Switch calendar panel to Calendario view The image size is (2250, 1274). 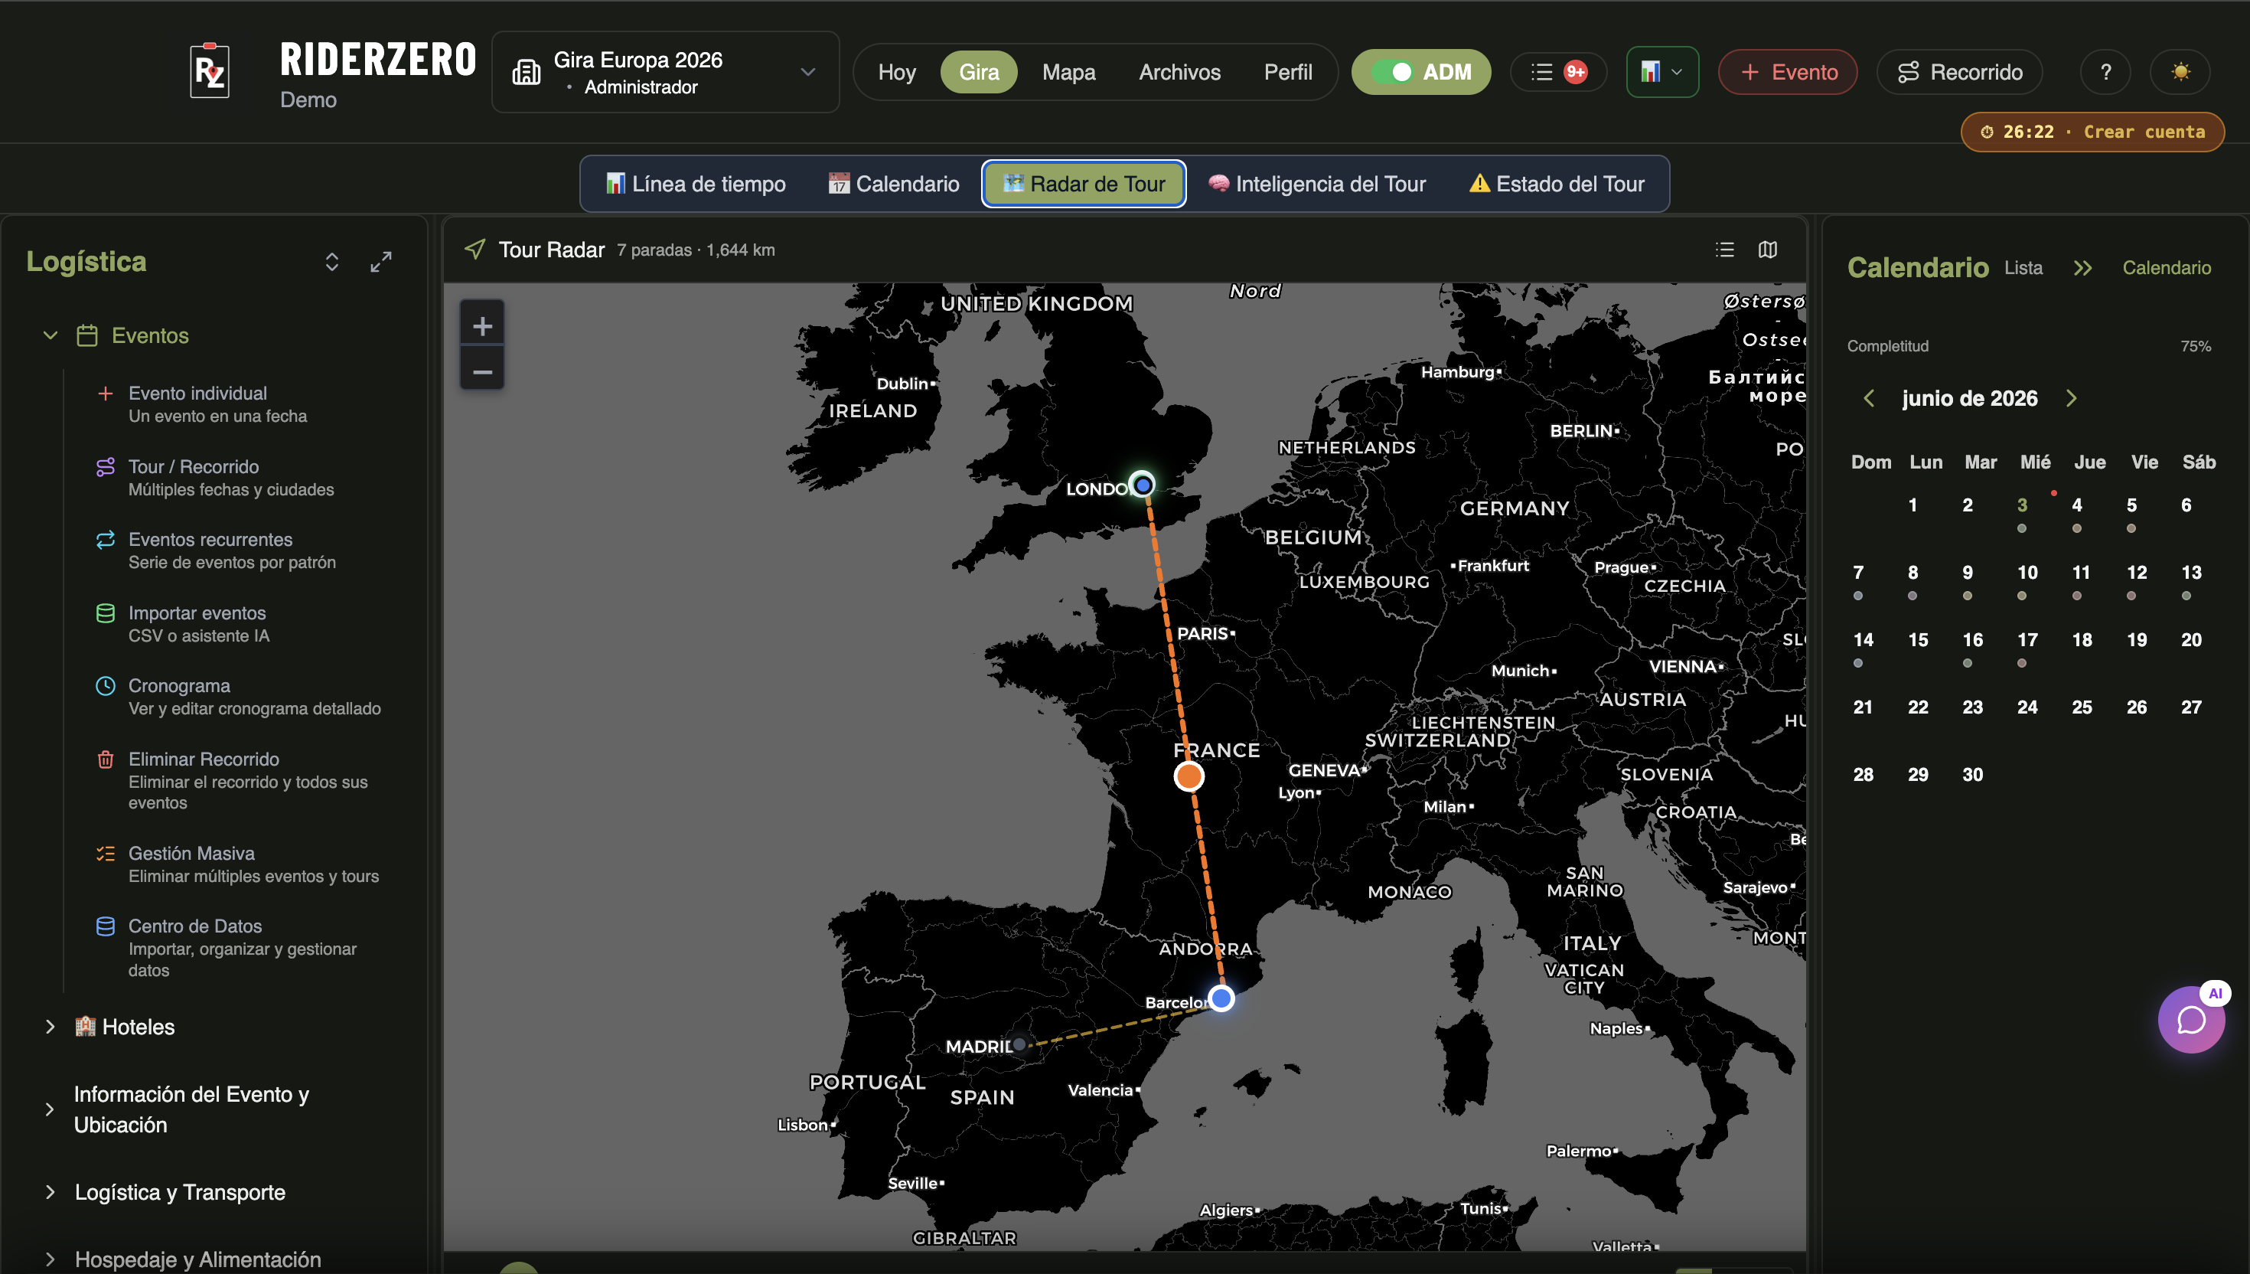[x=2166, y=268]
